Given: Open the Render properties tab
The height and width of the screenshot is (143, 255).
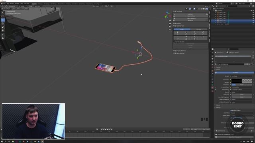Looking at the screenshot, I should (x=212, y=56).
